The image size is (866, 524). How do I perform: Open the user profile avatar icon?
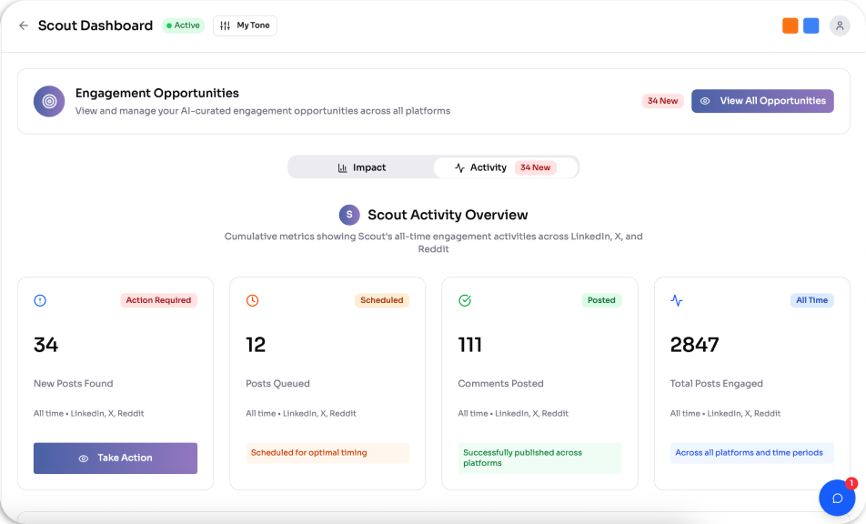click(840, 25)
